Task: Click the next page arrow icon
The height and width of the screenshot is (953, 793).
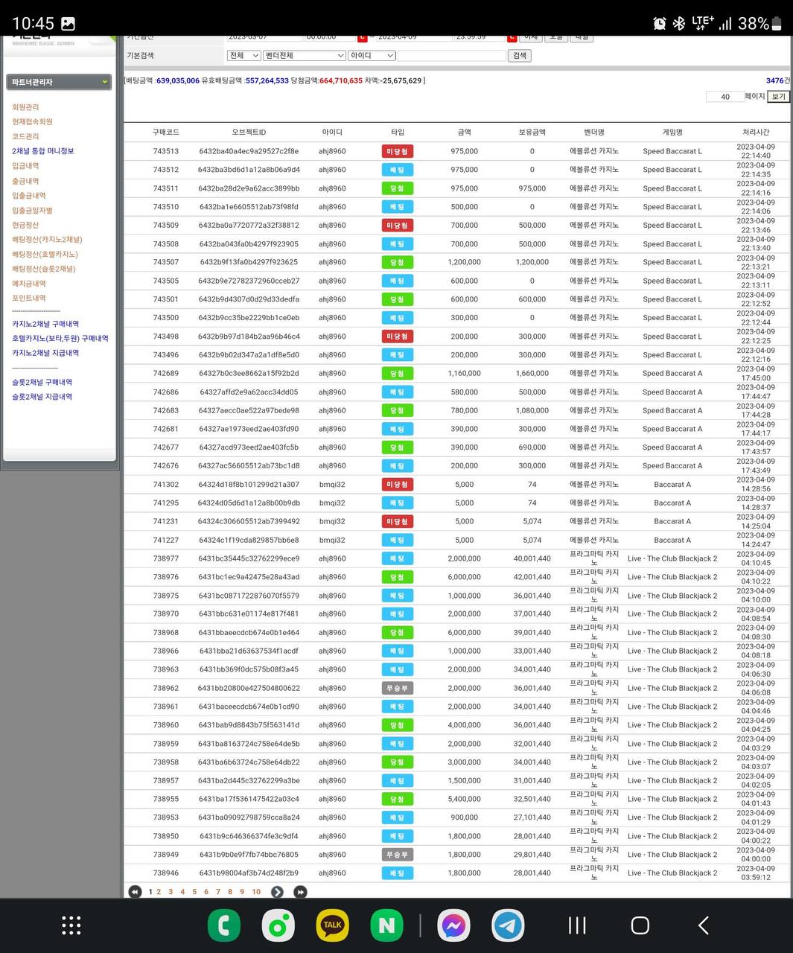Action: [x=277, y=892]
